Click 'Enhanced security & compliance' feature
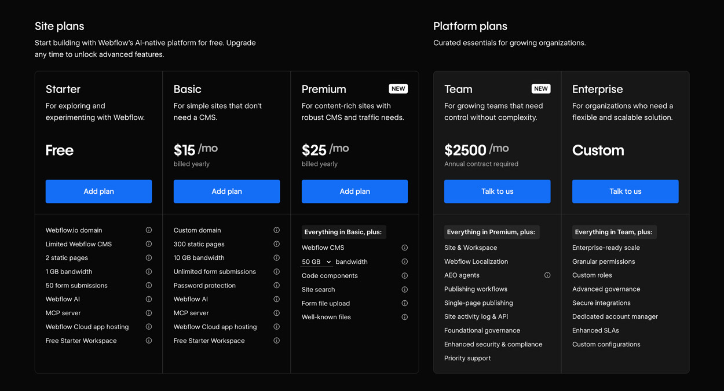Image resolution: width=724 pixels, height=391 pixels. tap(493, 345)
